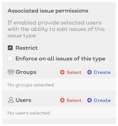Viewport: 118px width, 126px height.
Task: Click the blue plus icon beside Groups Create
Action: [89, 72]
